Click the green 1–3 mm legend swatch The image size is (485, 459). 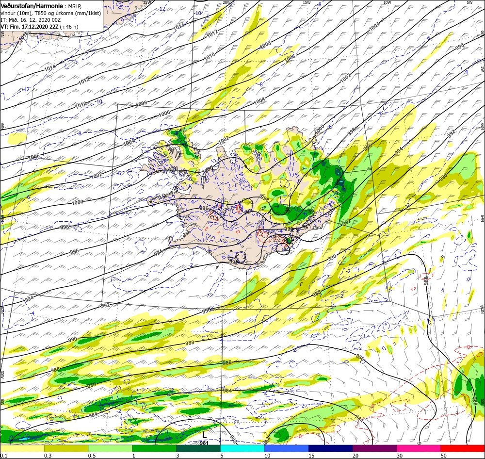click(x=154, y=448)
